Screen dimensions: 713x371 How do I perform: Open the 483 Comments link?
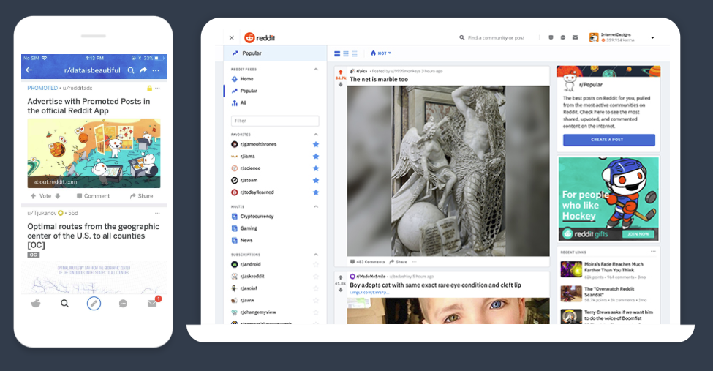(367, 262)
